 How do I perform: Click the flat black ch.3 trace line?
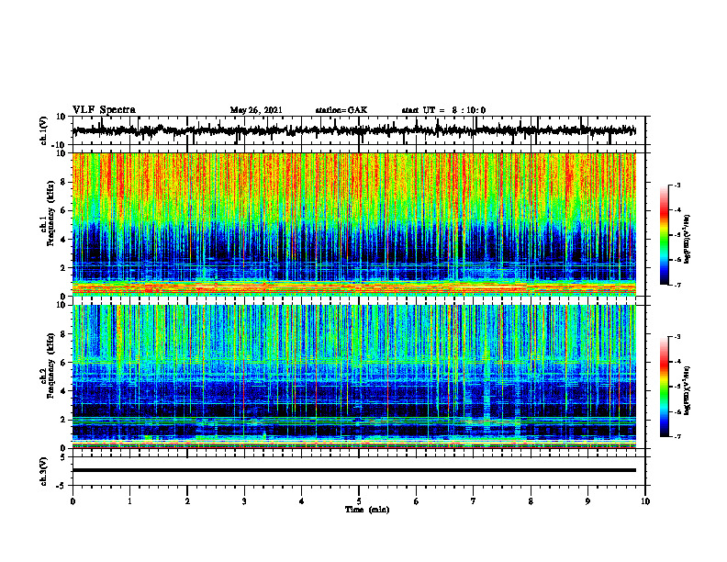(x=354, y=470)
